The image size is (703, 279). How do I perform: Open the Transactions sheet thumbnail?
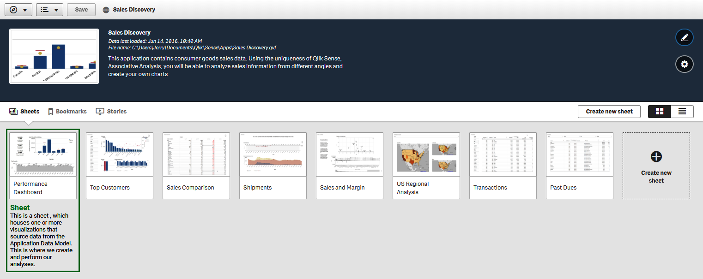[503, 154]
